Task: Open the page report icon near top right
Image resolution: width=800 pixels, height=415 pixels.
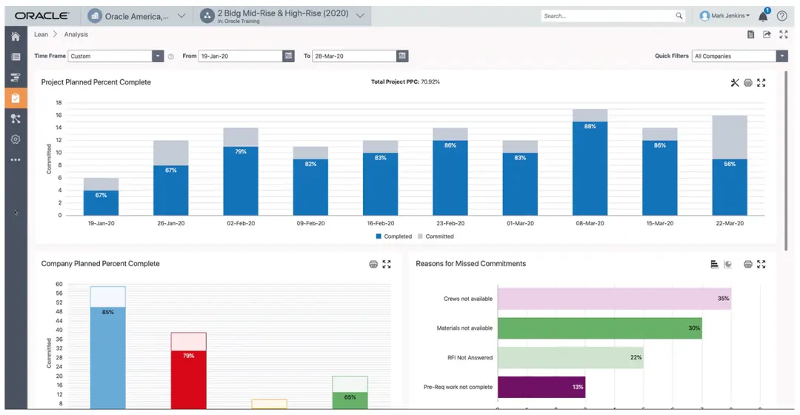Action: click(750, 34)
